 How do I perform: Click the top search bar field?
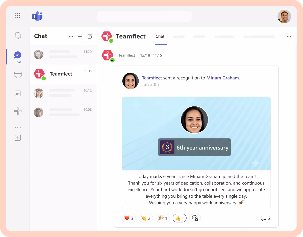pyautogui.click(x=144, y=16)
